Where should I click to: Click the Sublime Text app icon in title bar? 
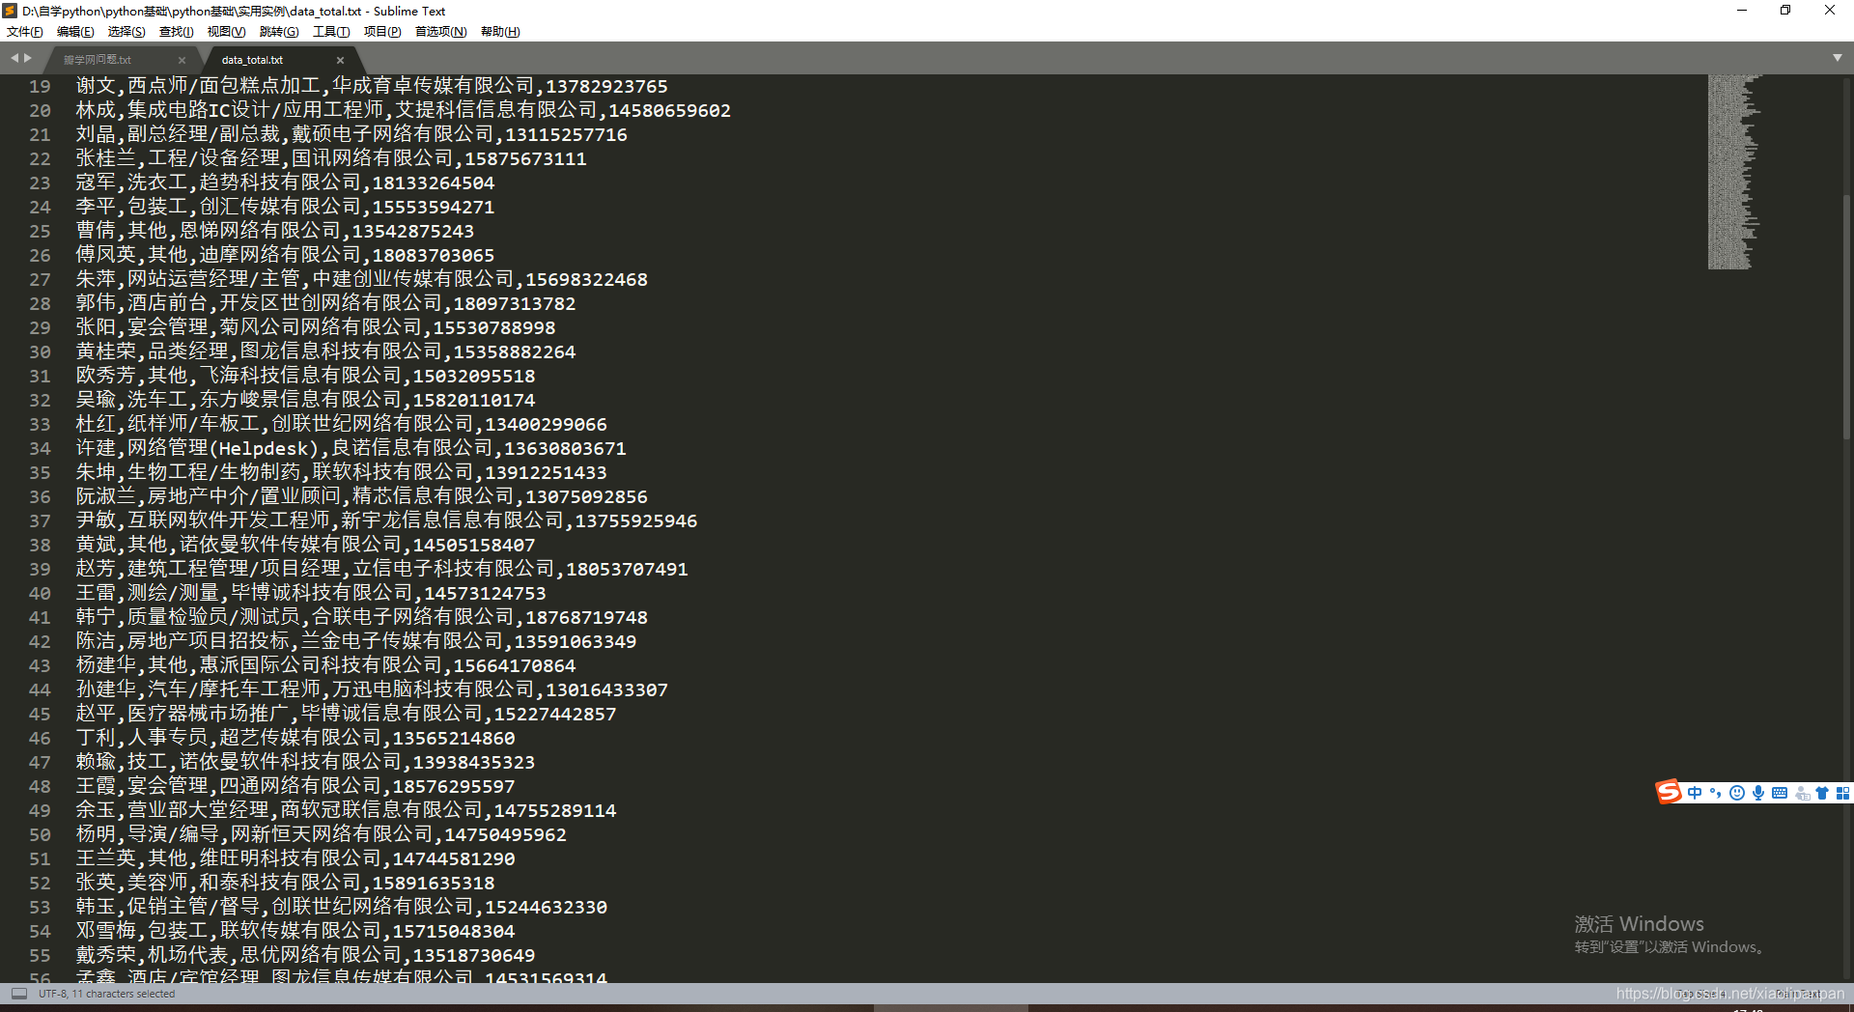coord(10,11)
